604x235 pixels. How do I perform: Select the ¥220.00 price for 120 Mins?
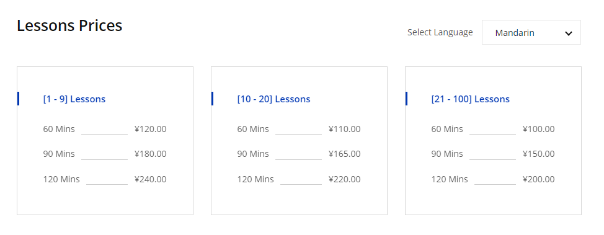(x=345, y=179)
